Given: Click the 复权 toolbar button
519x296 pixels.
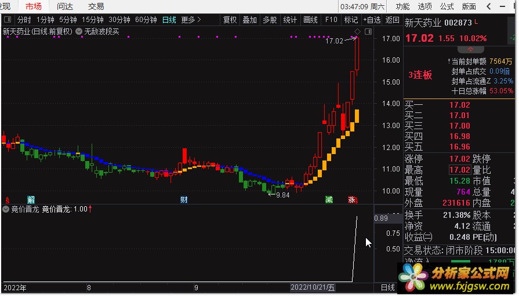Looking at the screenshot, I should point(230,20).
